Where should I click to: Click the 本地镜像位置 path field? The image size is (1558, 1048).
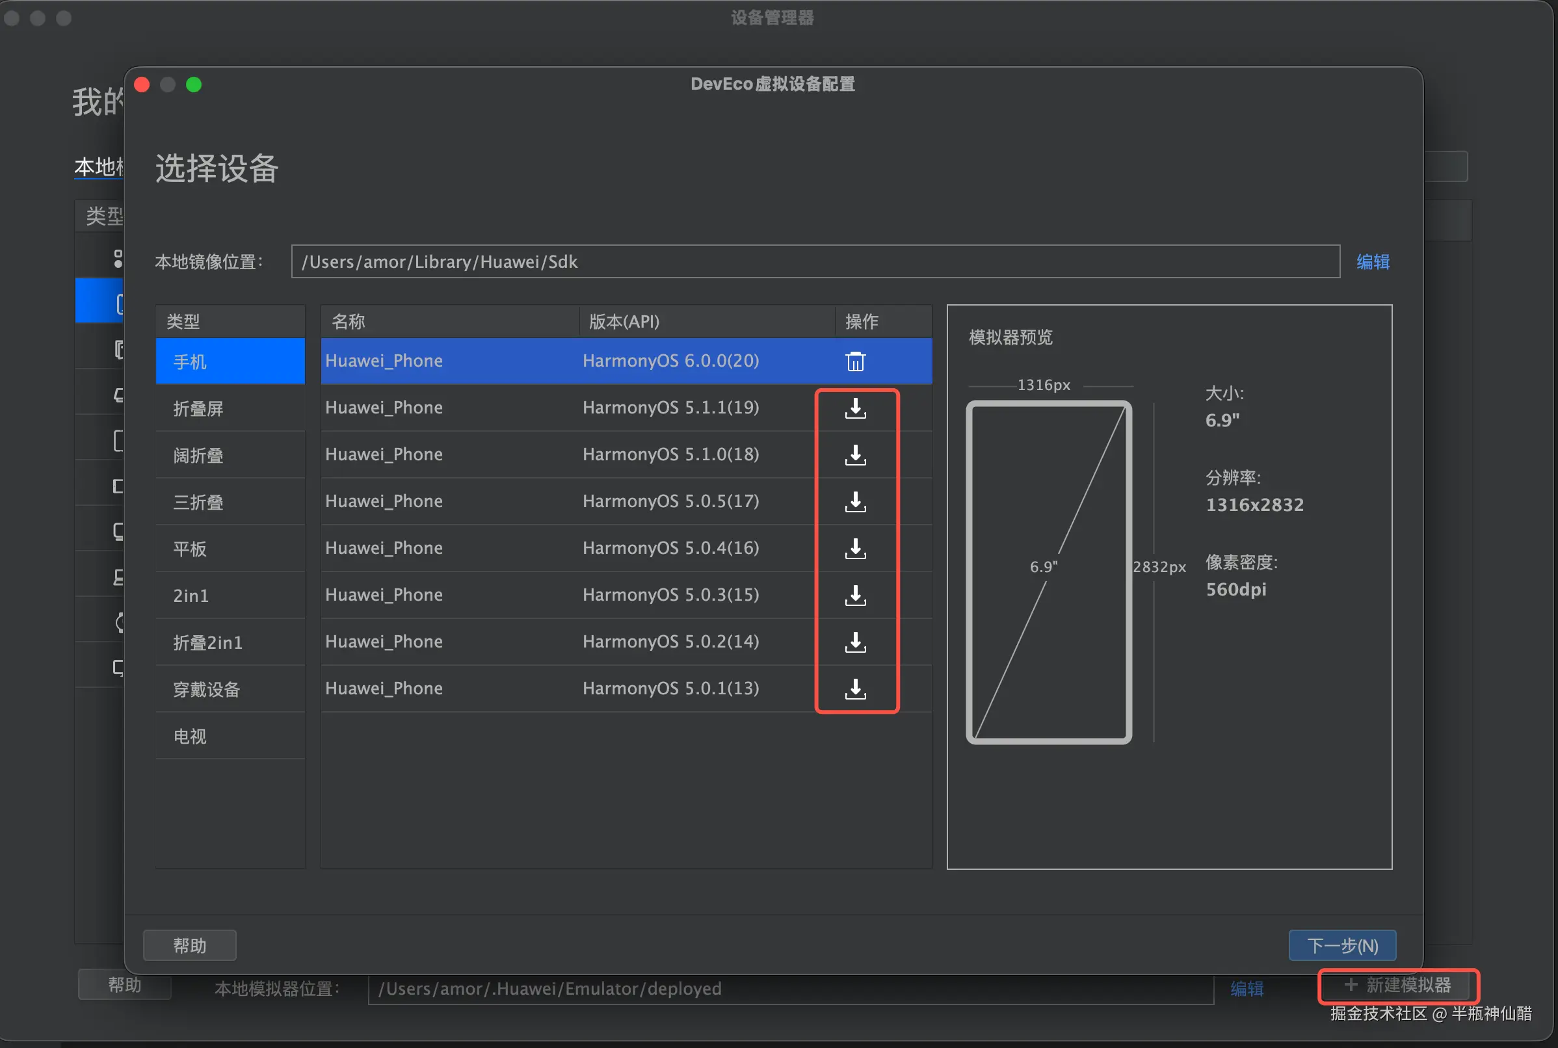(815, 262)
